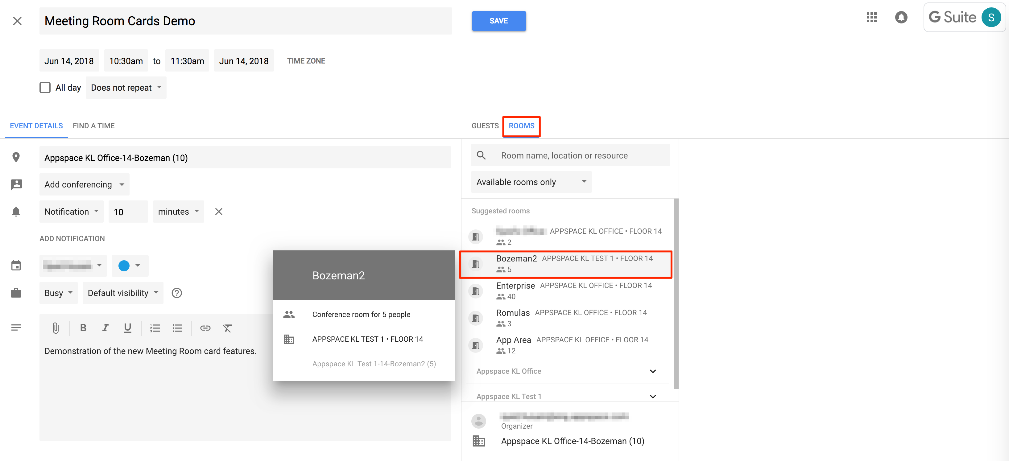The width and height of the screenshot is (1009, 461).
Task: Switch to the Rooms tab
Action: tap(521, 126)
